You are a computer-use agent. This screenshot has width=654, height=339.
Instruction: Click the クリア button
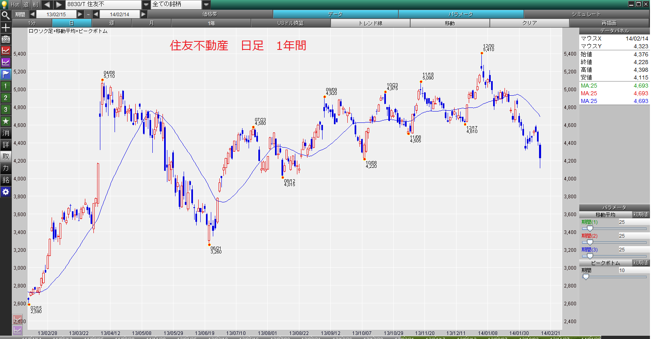(530, 23)
